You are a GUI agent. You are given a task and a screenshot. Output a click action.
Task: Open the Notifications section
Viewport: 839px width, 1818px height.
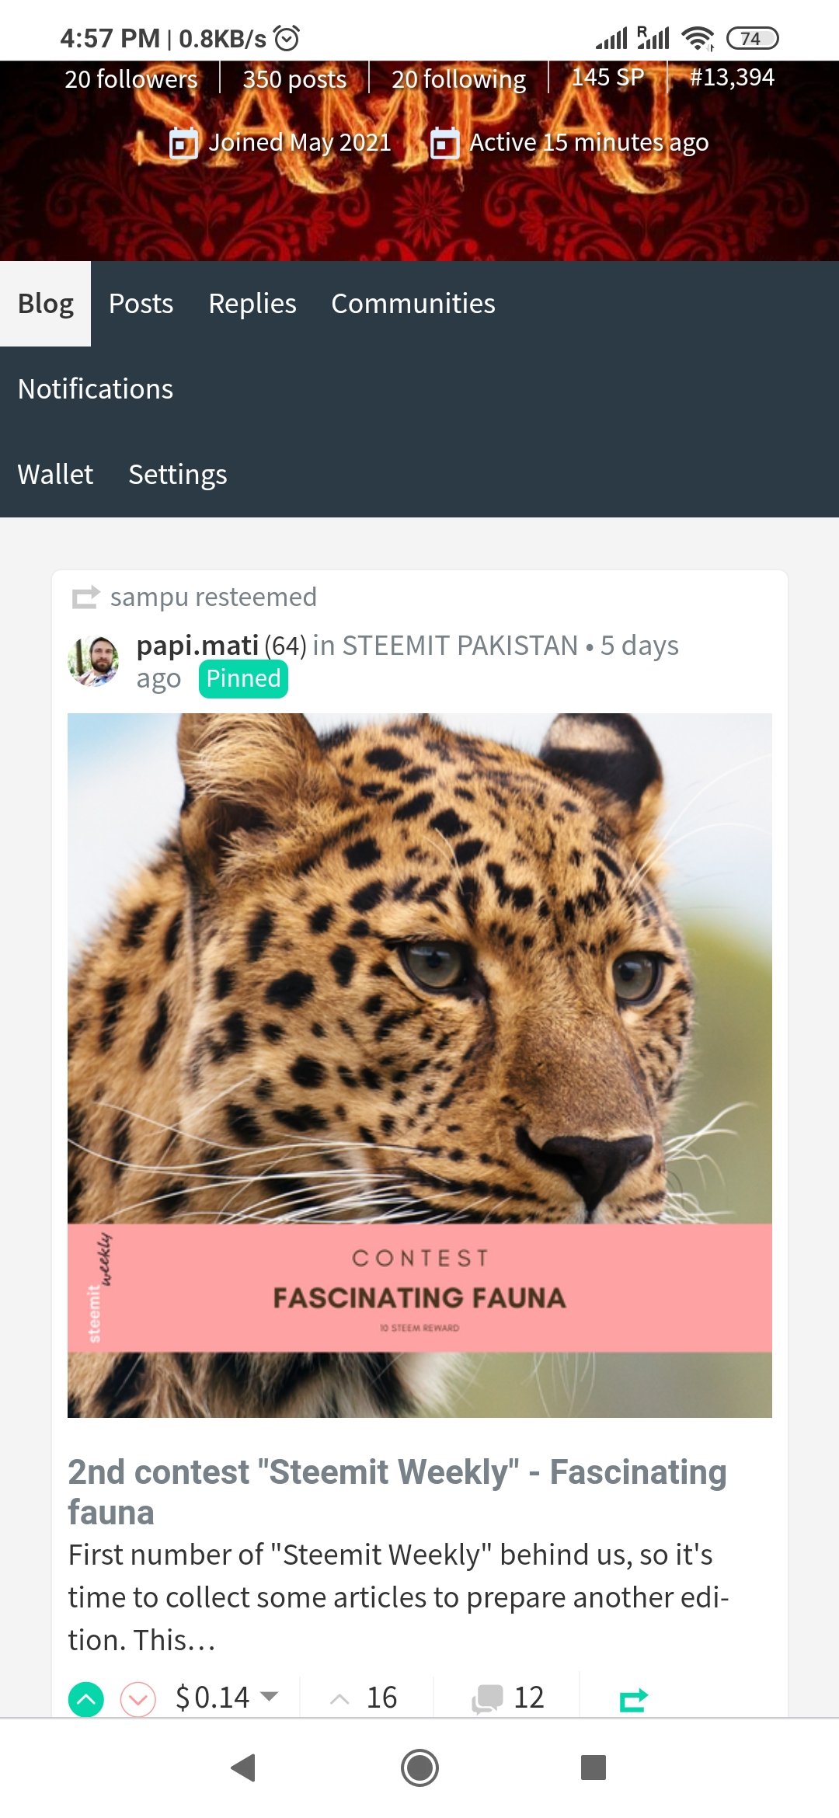[96, 389]
